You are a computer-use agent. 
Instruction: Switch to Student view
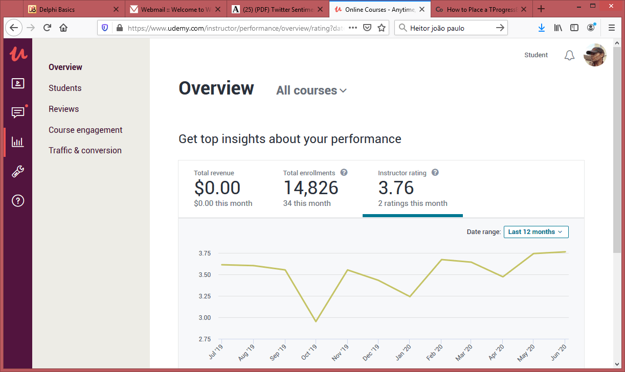[x=536, y=55]
